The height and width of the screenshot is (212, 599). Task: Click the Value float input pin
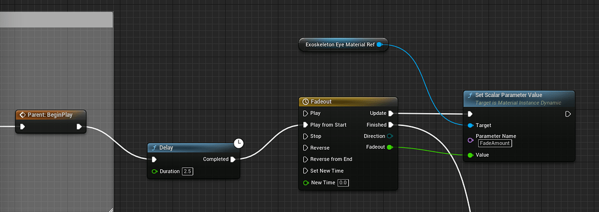pyautogui.click(x=471, y=155)
